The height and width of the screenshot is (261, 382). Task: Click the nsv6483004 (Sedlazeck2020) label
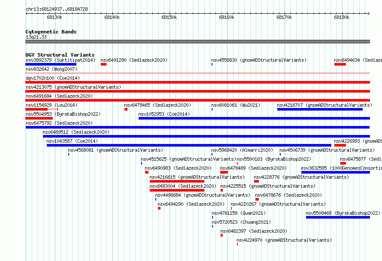point(183,186)
